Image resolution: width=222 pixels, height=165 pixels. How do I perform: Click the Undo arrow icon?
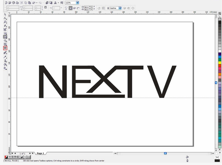(34, 3)
